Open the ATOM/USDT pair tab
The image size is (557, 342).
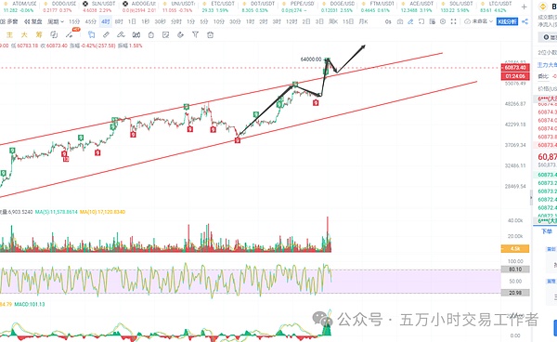19,7
